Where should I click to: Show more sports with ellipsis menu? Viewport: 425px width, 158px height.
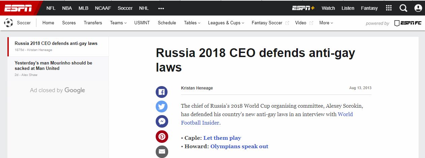click(161, 8)
